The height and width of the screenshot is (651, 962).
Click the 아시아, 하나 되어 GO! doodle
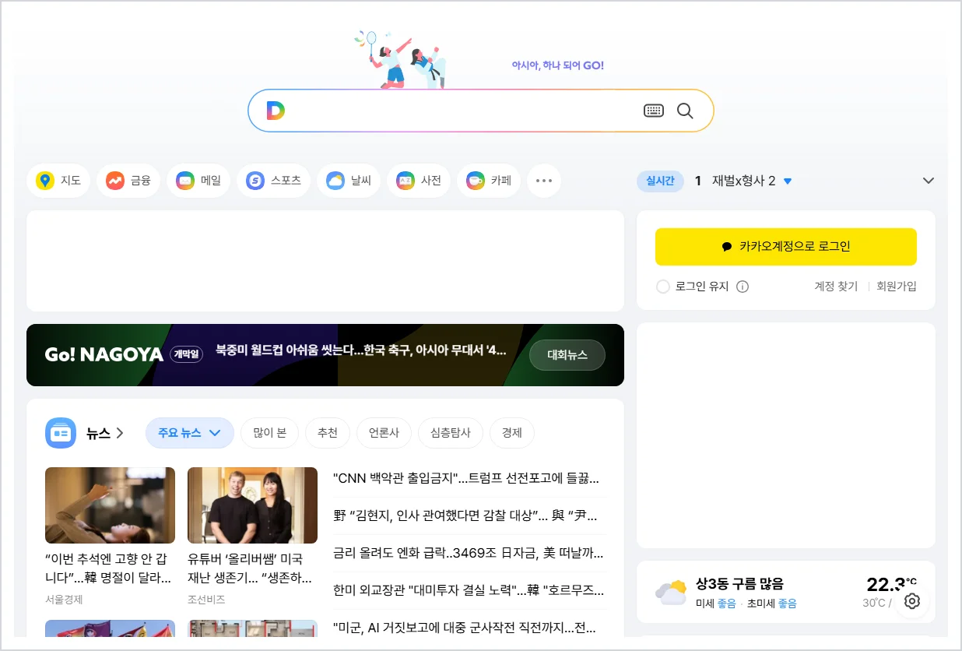557,65
